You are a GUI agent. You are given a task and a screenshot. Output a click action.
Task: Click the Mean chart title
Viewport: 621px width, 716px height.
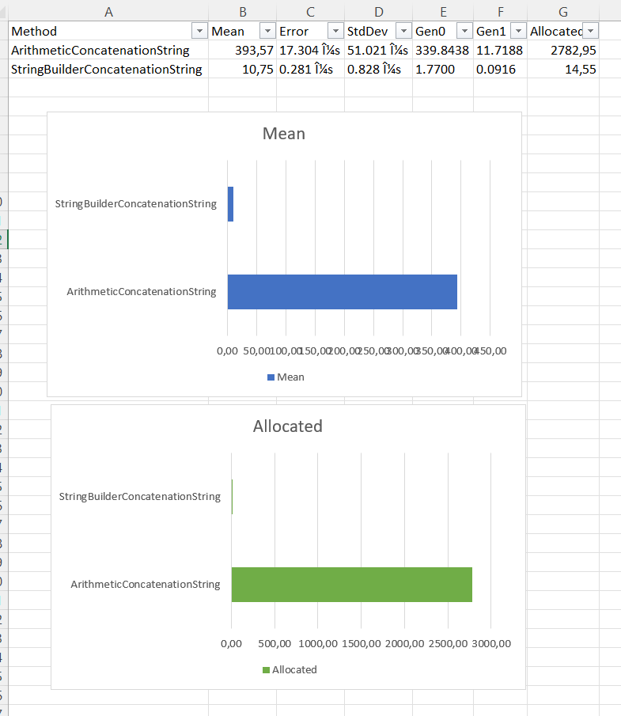click(283, 134)
